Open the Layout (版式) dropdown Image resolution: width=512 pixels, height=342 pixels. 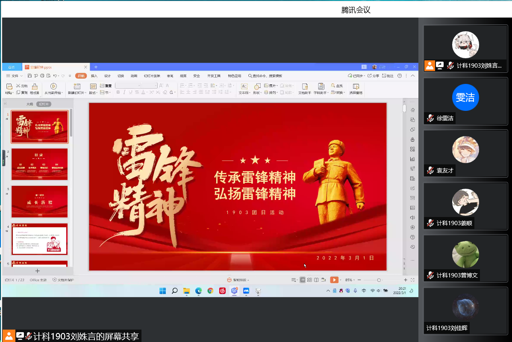(x=93, y=92)
